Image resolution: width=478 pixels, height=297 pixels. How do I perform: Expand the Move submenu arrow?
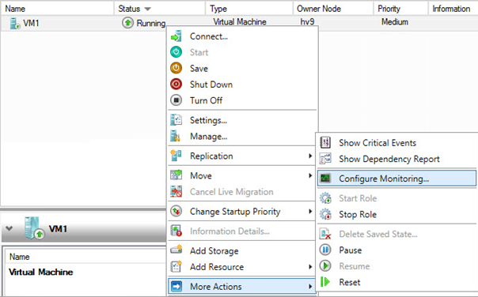(310, 175)
